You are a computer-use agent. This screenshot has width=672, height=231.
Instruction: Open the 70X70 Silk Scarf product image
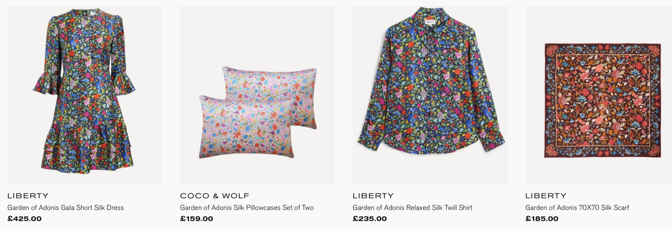pyautogui.click(x=602, y=100)
